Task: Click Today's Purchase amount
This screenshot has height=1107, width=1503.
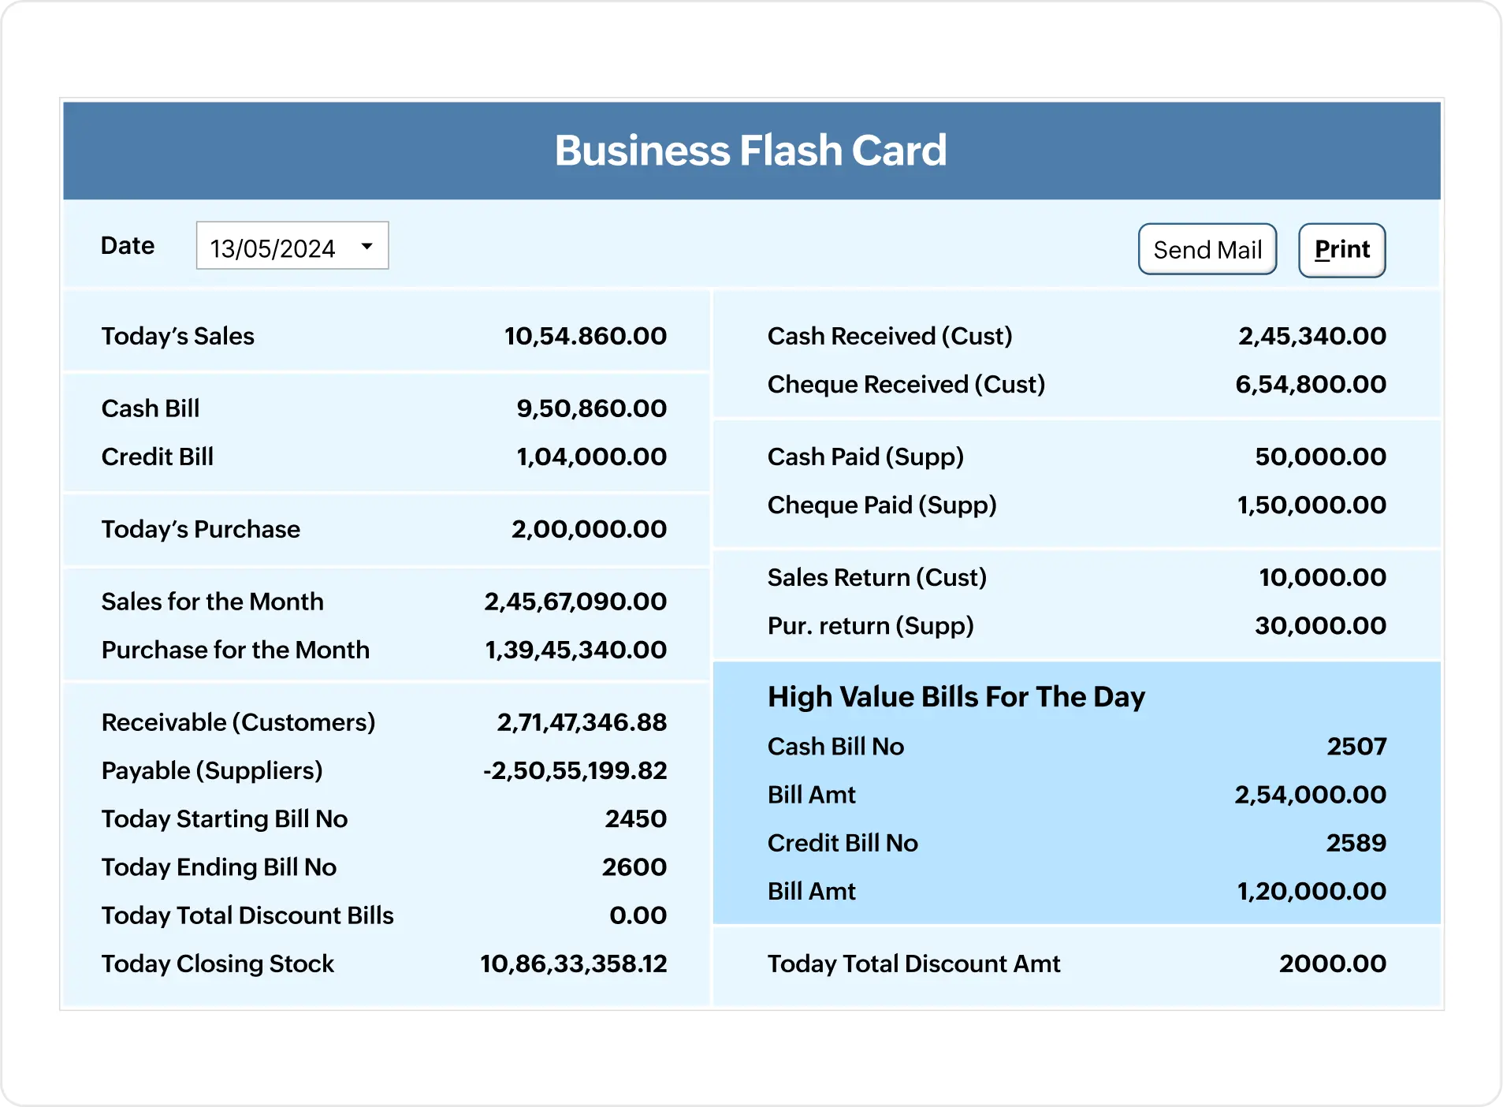Action: (588, 529)
